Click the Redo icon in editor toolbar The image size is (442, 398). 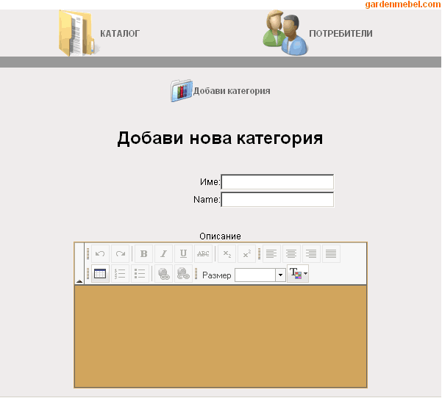pyautogui.click(x=121, y=253)
